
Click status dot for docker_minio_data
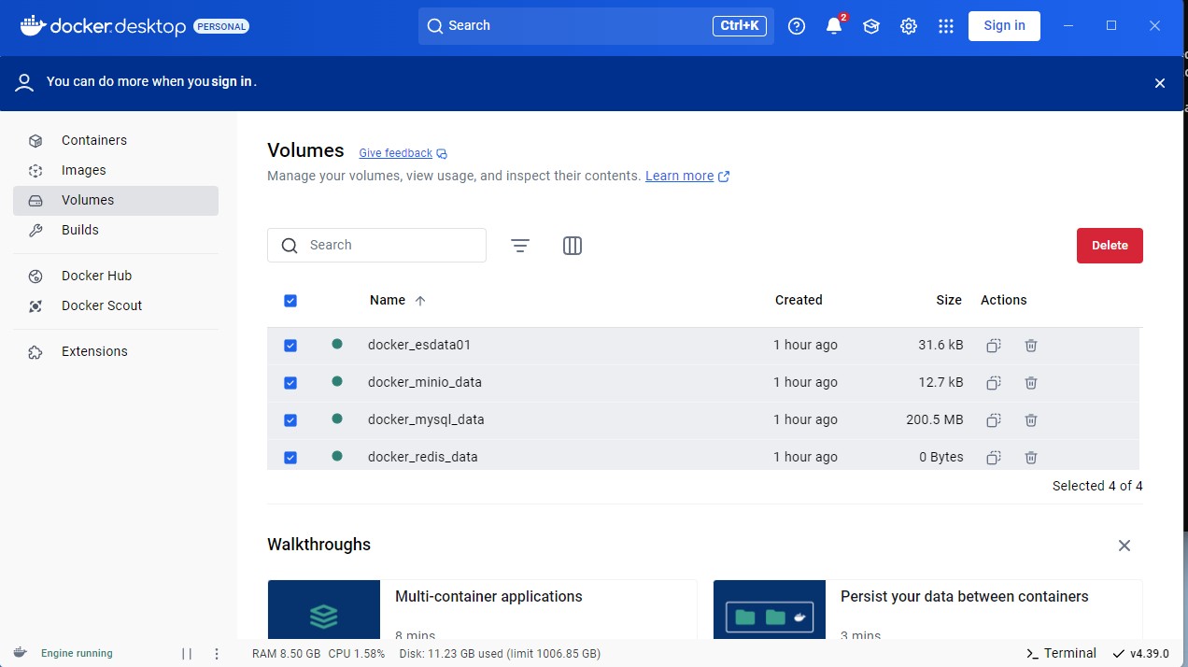pyautogui.click(x=337, y=381)
